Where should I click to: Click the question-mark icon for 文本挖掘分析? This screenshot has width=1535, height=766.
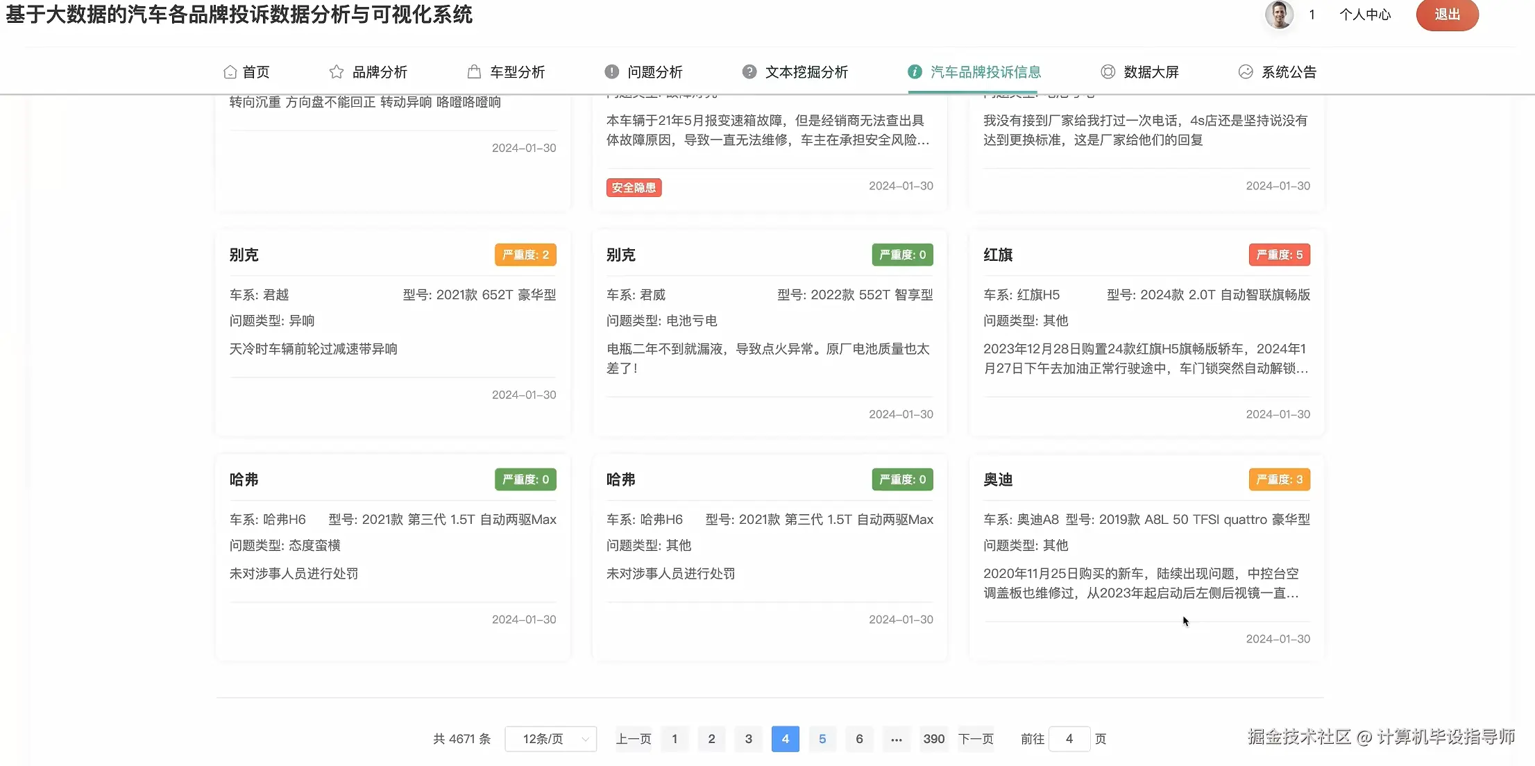[749, 71]
